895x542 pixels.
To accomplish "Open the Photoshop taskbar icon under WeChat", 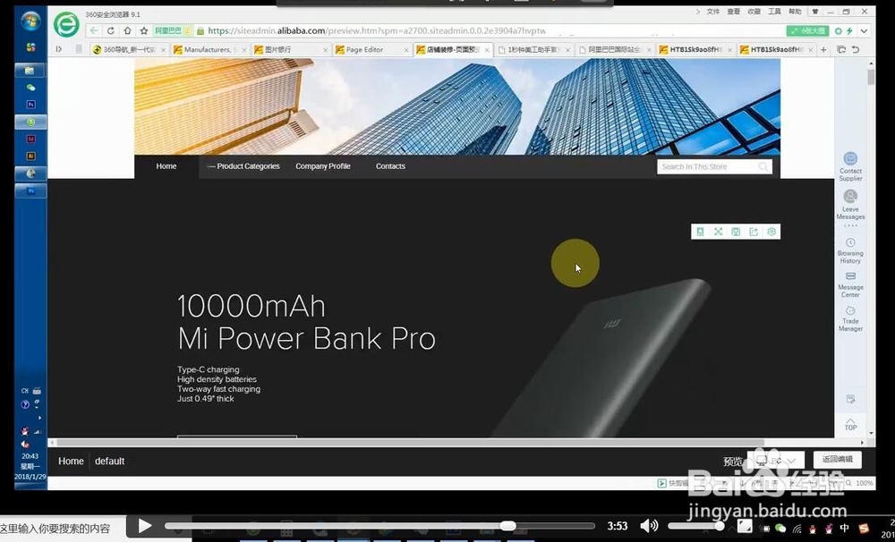I will pyautogui.click(x=30, y=105).
